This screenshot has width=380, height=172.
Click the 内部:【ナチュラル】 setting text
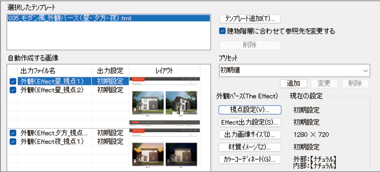tap(314, 165)
